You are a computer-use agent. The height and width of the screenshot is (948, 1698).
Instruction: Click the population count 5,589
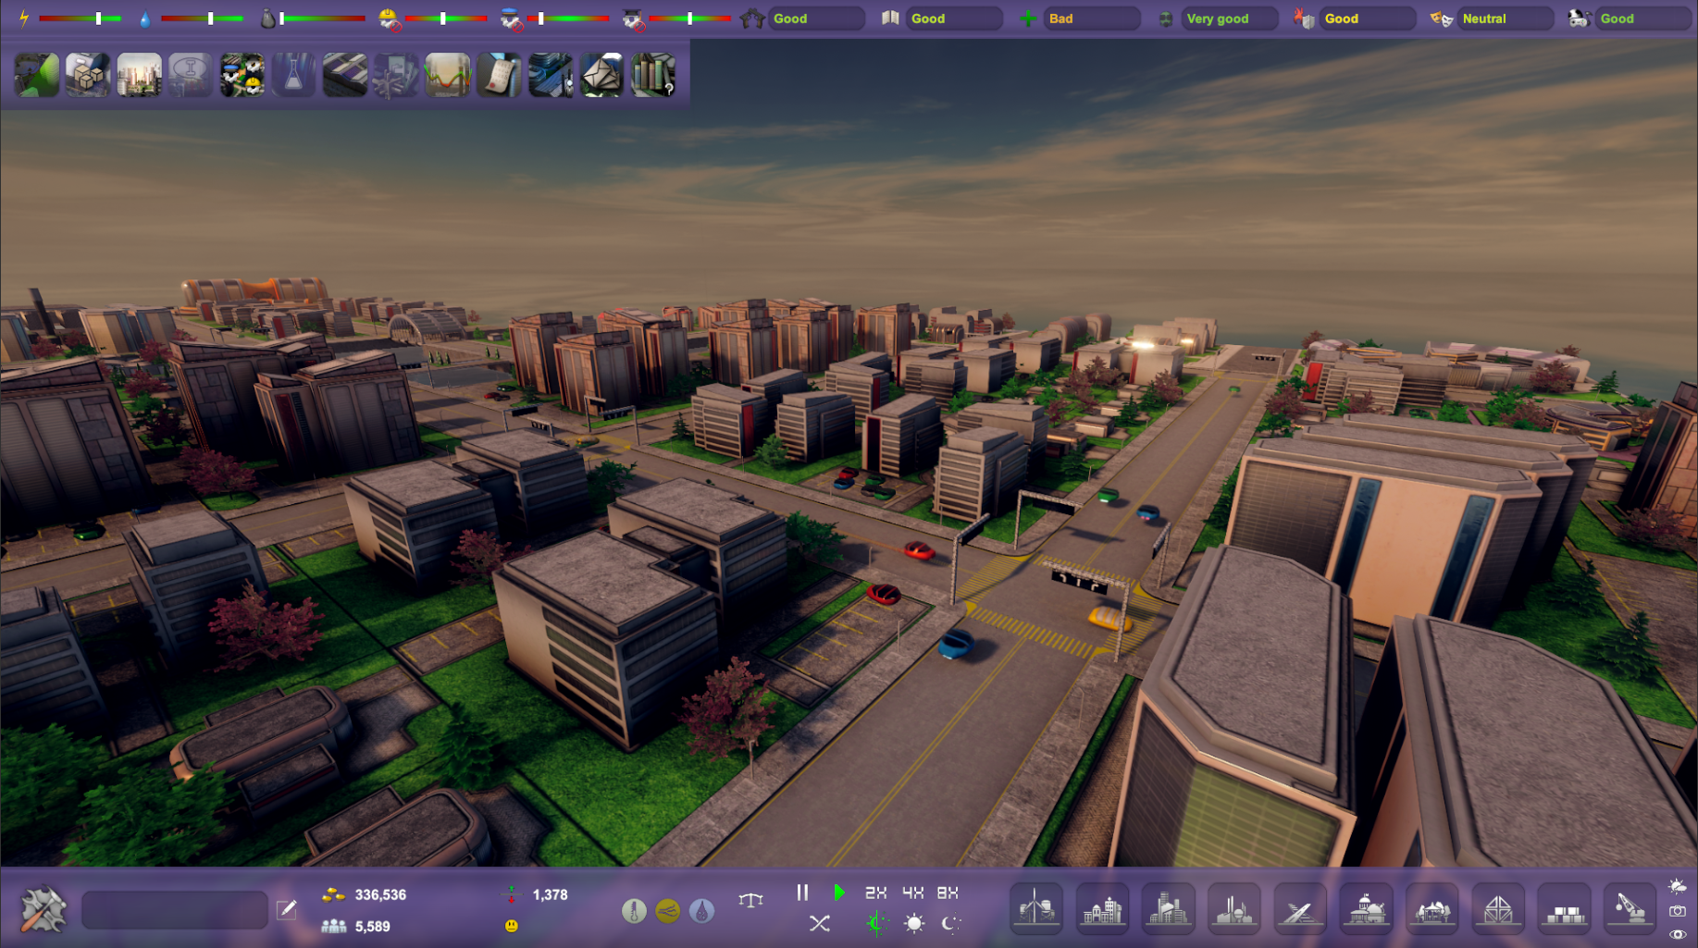372,927
